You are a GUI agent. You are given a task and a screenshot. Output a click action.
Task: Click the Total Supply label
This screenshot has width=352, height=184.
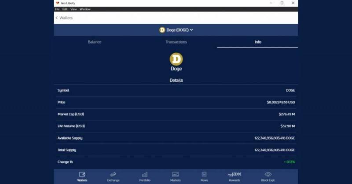click(x=67, y=150)
